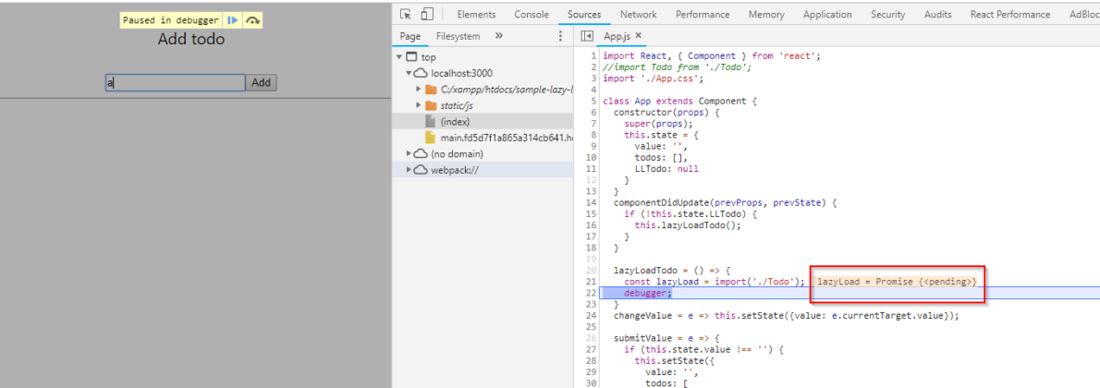This screenshot has height=388, width=1100.
Task: Collapse the top frame tree node
Action: [x=399, y=57]
